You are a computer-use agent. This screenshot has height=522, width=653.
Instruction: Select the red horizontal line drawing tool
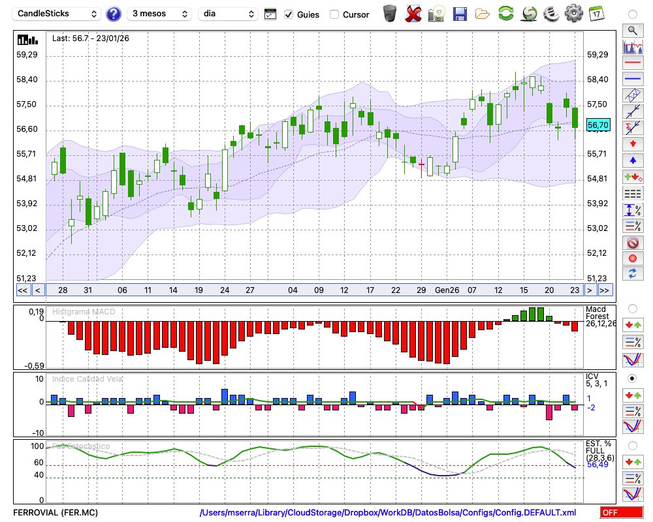click(x=632, y=63)
